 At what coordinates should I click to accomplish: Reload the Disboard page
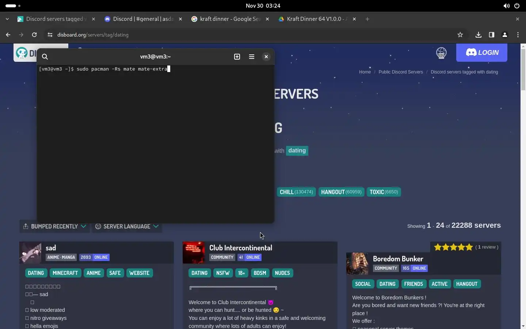[34, 35]
